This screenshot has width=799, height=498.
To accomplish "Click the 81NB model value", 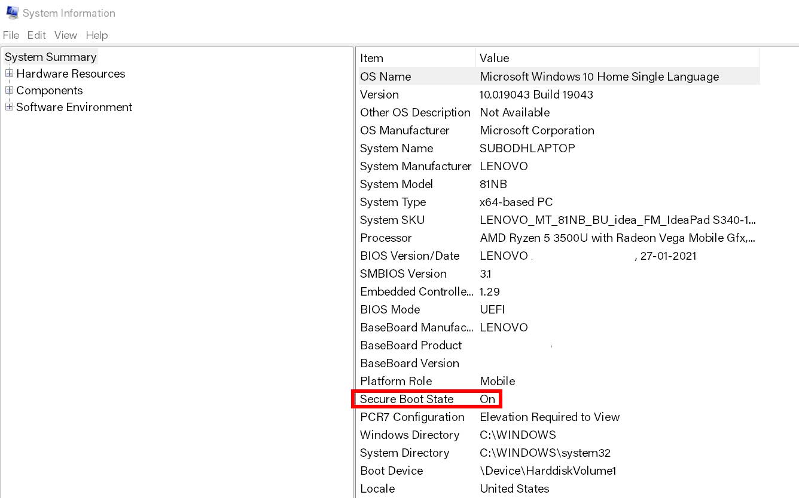I will click(x=493, y=184).
